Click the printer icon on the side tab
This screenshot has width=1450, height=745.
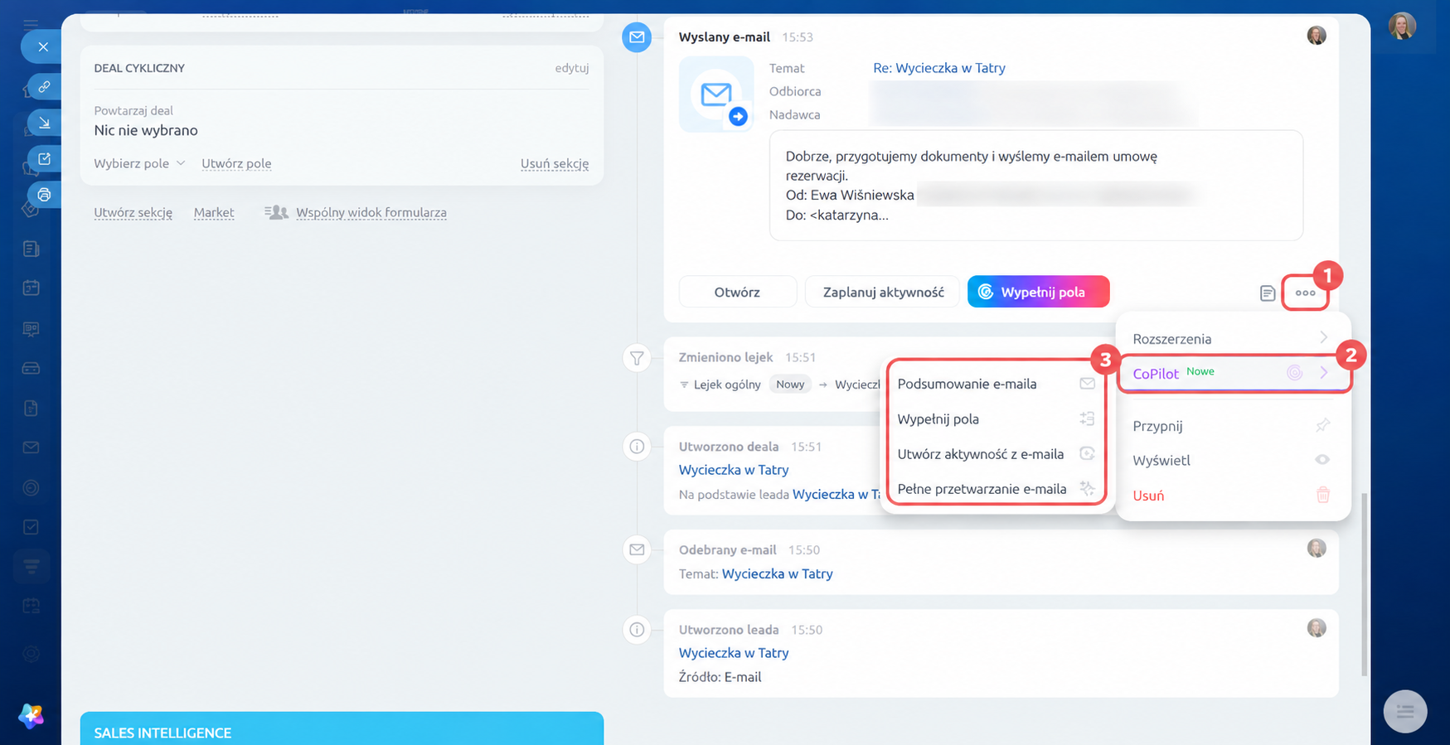click(45, 195)
